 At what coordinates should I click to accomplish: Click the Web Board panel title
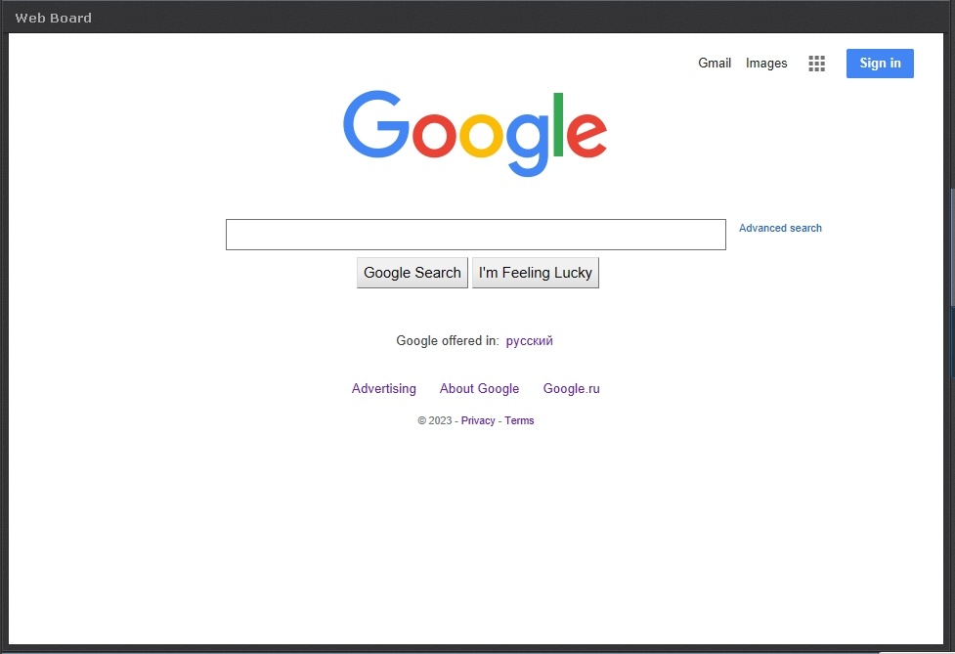[53, 18]
